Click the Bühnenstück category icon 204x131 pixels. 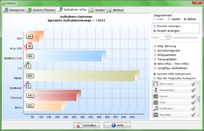pos(156,84)
